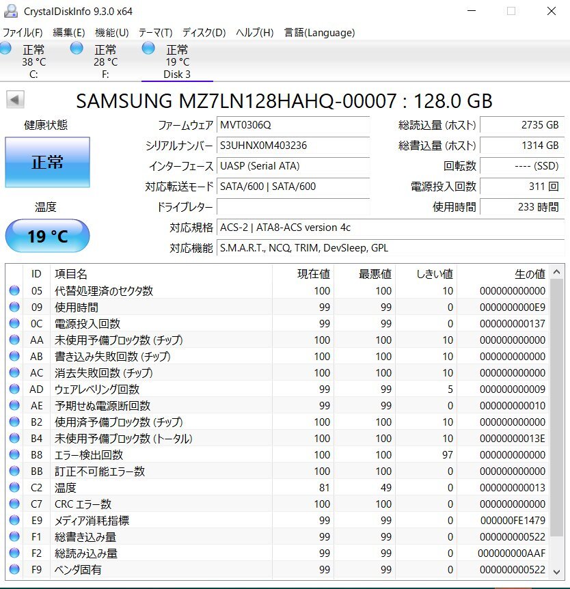
Task: Click status orb for ID AE row
Action: [x=14, y=405]
